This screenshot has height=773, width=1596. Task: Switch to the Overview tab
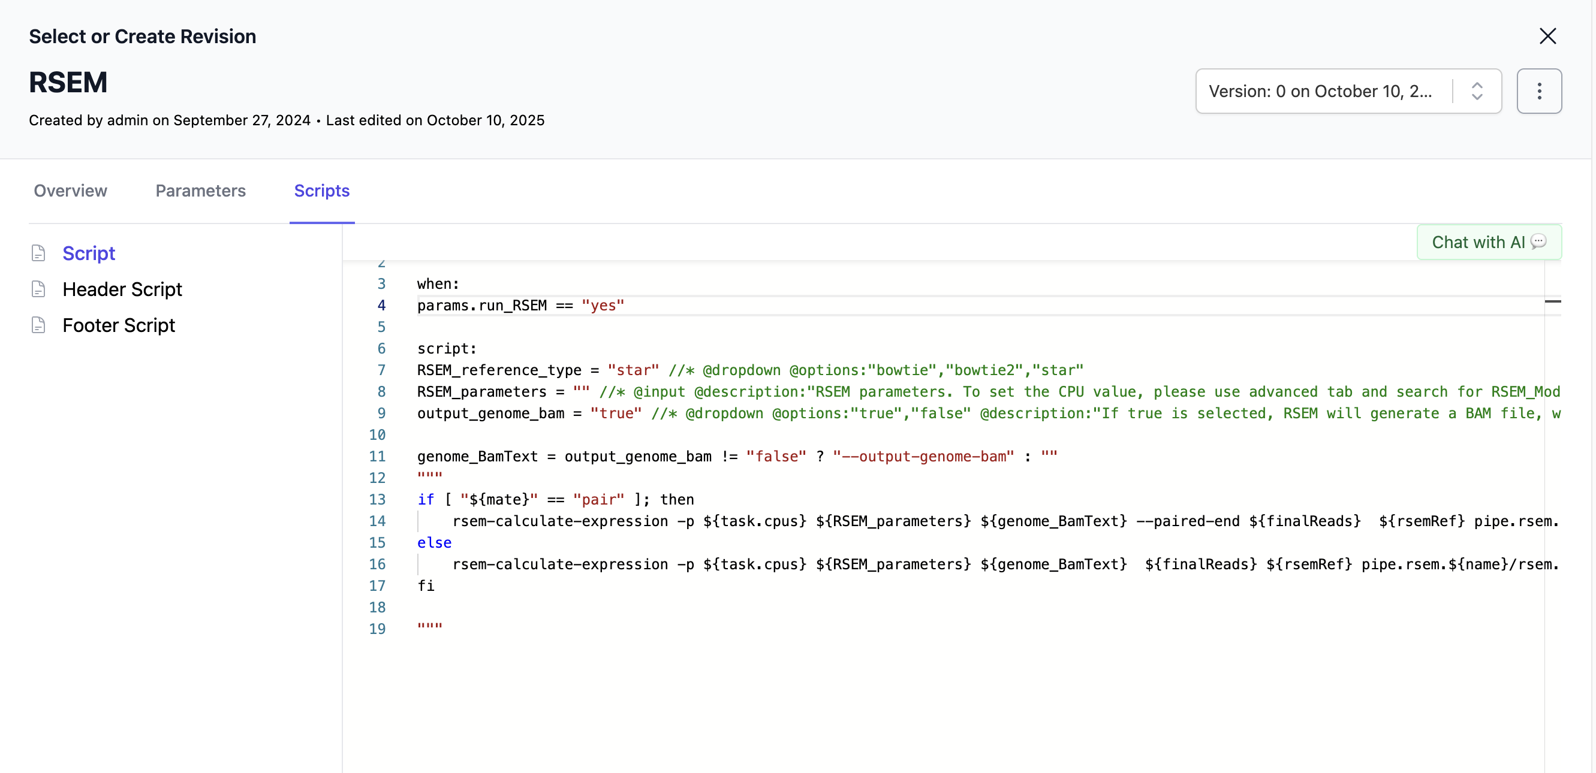[x=71, y=191]
